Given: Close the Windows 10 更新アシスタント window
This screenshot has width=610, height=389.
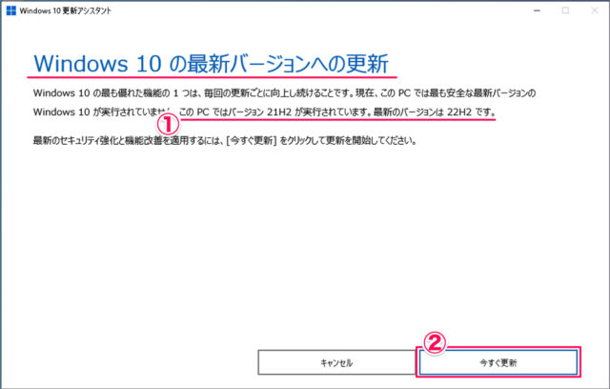Looking at the screenshot, I should pos(595,10).
